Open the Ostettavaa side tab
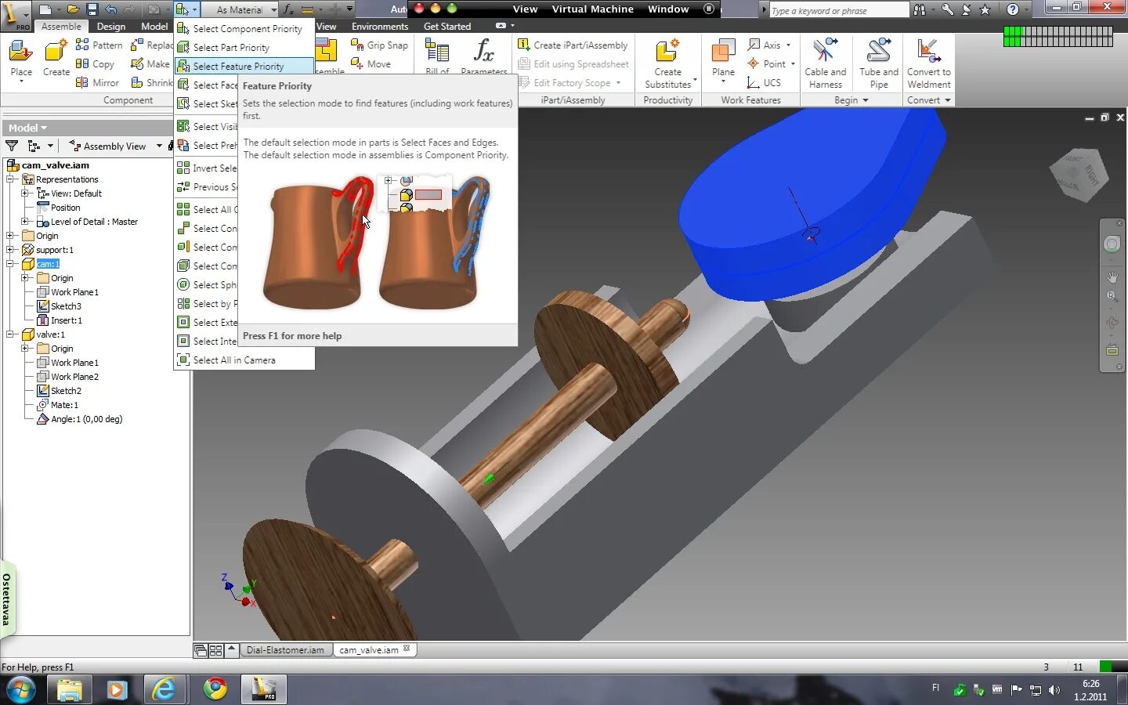Image resolution: width=1128 pixels, height=705 pixels. pos(7,599)
